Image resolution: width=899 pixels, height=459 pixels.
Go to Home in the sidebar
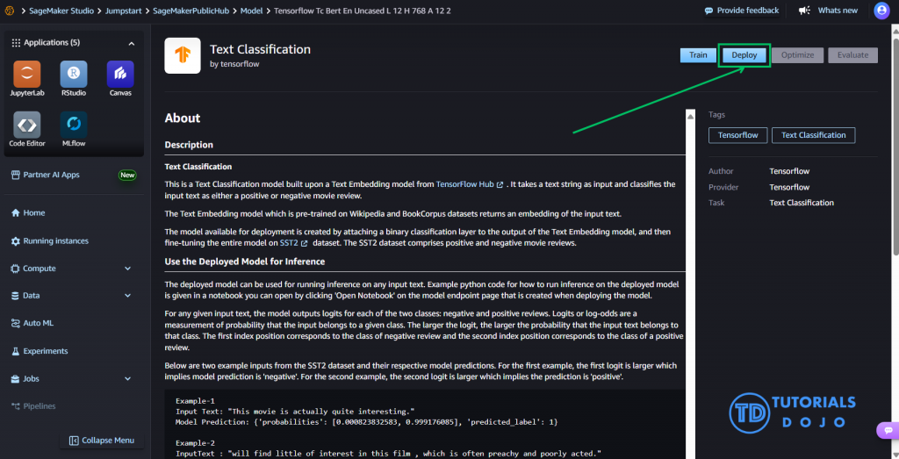pyautogui.click(x=34, y=212)
